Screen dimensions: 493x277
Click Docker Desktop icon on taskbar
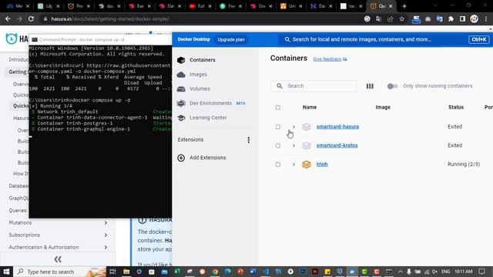click(x=352, y=272)
